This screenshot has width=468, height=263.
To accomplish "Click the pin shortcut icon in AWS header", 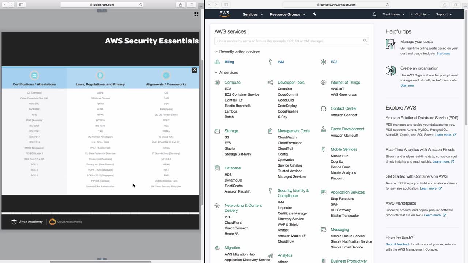I will click(314, 14).
